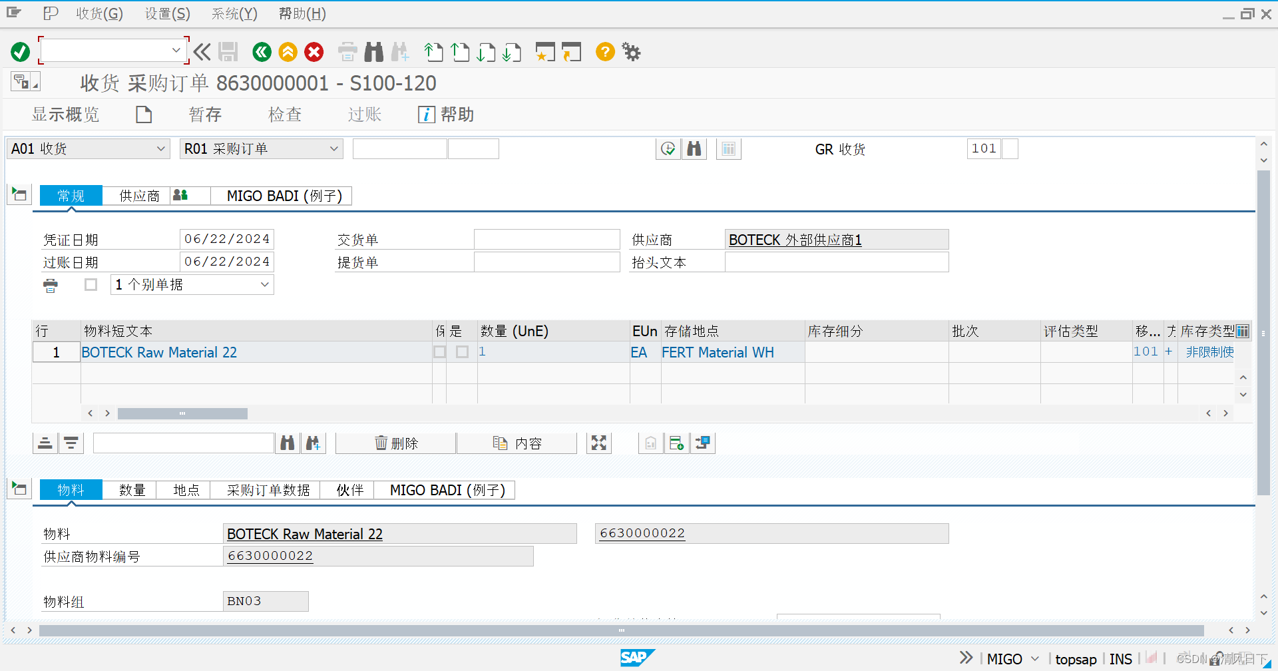Viewport: 1278px width, 671px height.
Task: Click the First page icon
Action: (433, 52)
